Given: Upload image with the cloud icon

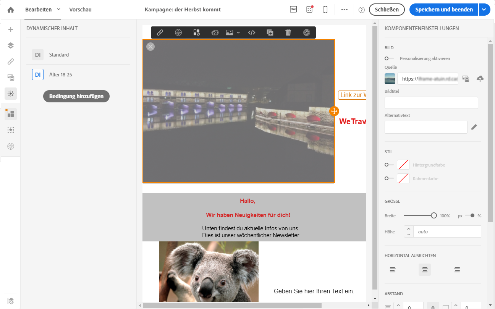Looking at the screenshot, I should tap(480, 79).
